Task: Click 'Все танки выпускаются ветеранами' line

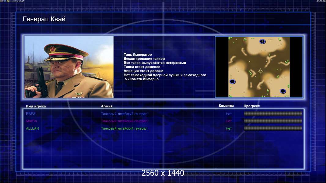Action: click(155, 63)
